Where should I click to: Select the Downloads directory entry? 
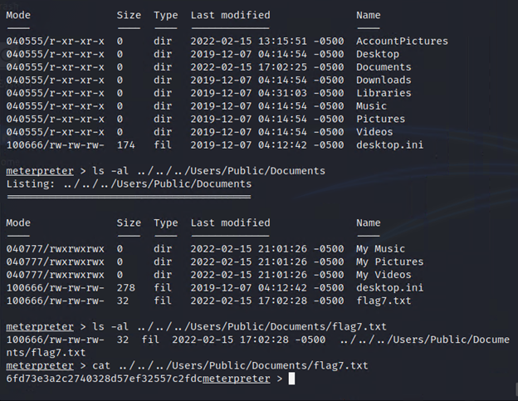pyautogui.click(x=383, y=80)
